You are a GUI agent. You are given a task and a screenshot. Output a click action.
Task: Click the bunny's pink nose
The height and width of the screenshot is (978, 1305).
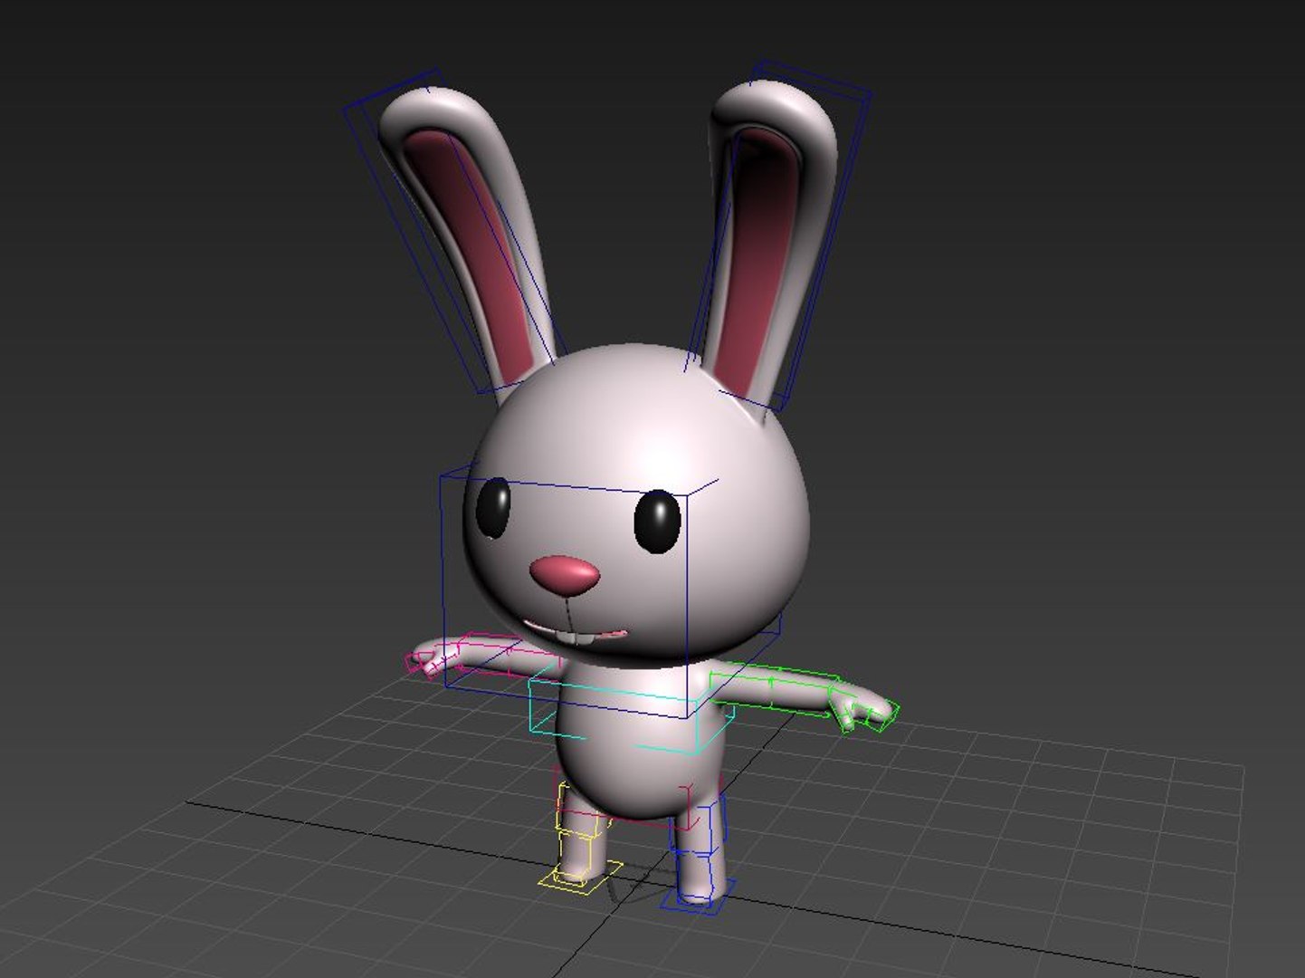(x=565, y=576)
